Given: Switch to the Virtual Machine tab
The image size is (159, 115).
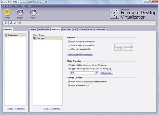Looking at the screenshot, I should [x=44, y=29].
